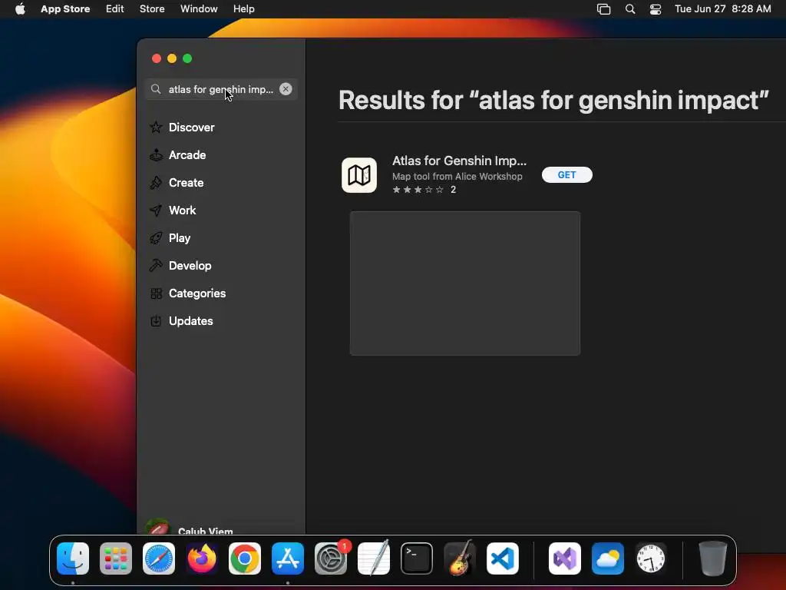786x590 pixels.
Task: Minimize the App Store window
Action: coord(172,58)
